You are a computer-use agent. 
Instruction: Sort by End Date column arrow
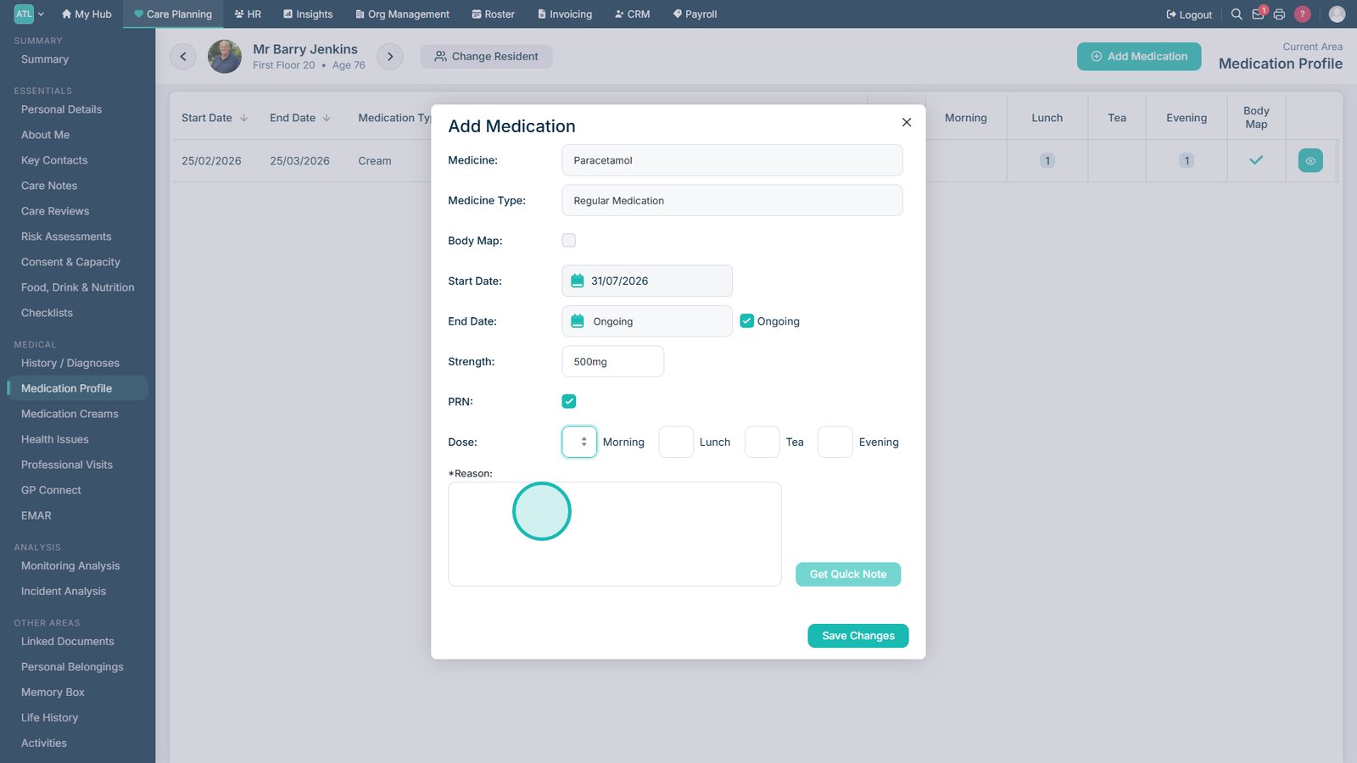pos(327,118)
